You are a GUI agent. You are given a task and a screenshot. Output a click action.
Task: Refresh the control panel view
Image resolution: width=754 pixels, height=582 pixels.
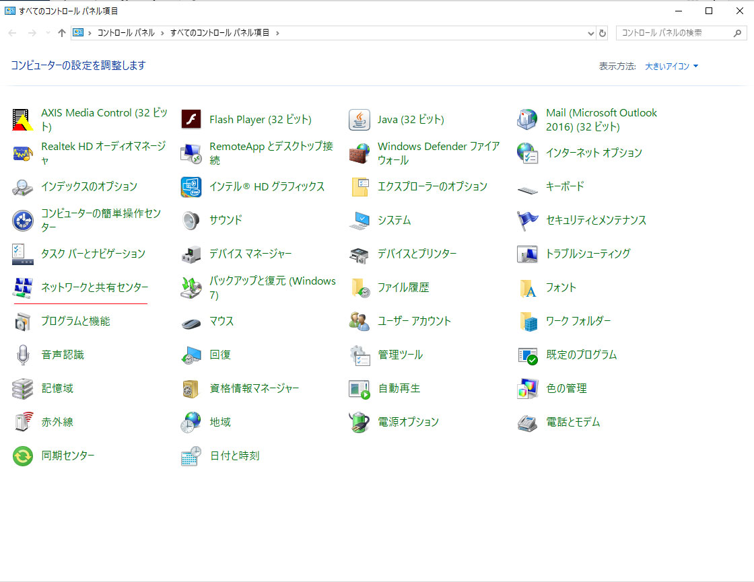point(602,33)
